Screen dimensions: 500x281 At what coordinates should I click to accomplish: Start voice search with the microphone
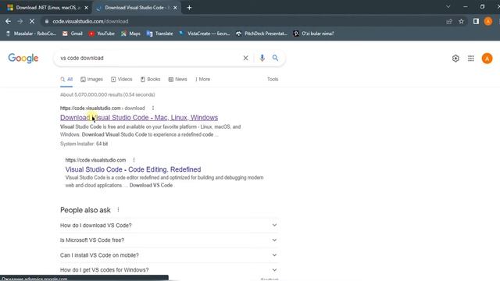[262, 58]
